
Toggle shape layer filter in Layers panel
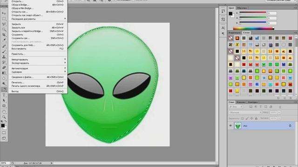coord(266,107)
